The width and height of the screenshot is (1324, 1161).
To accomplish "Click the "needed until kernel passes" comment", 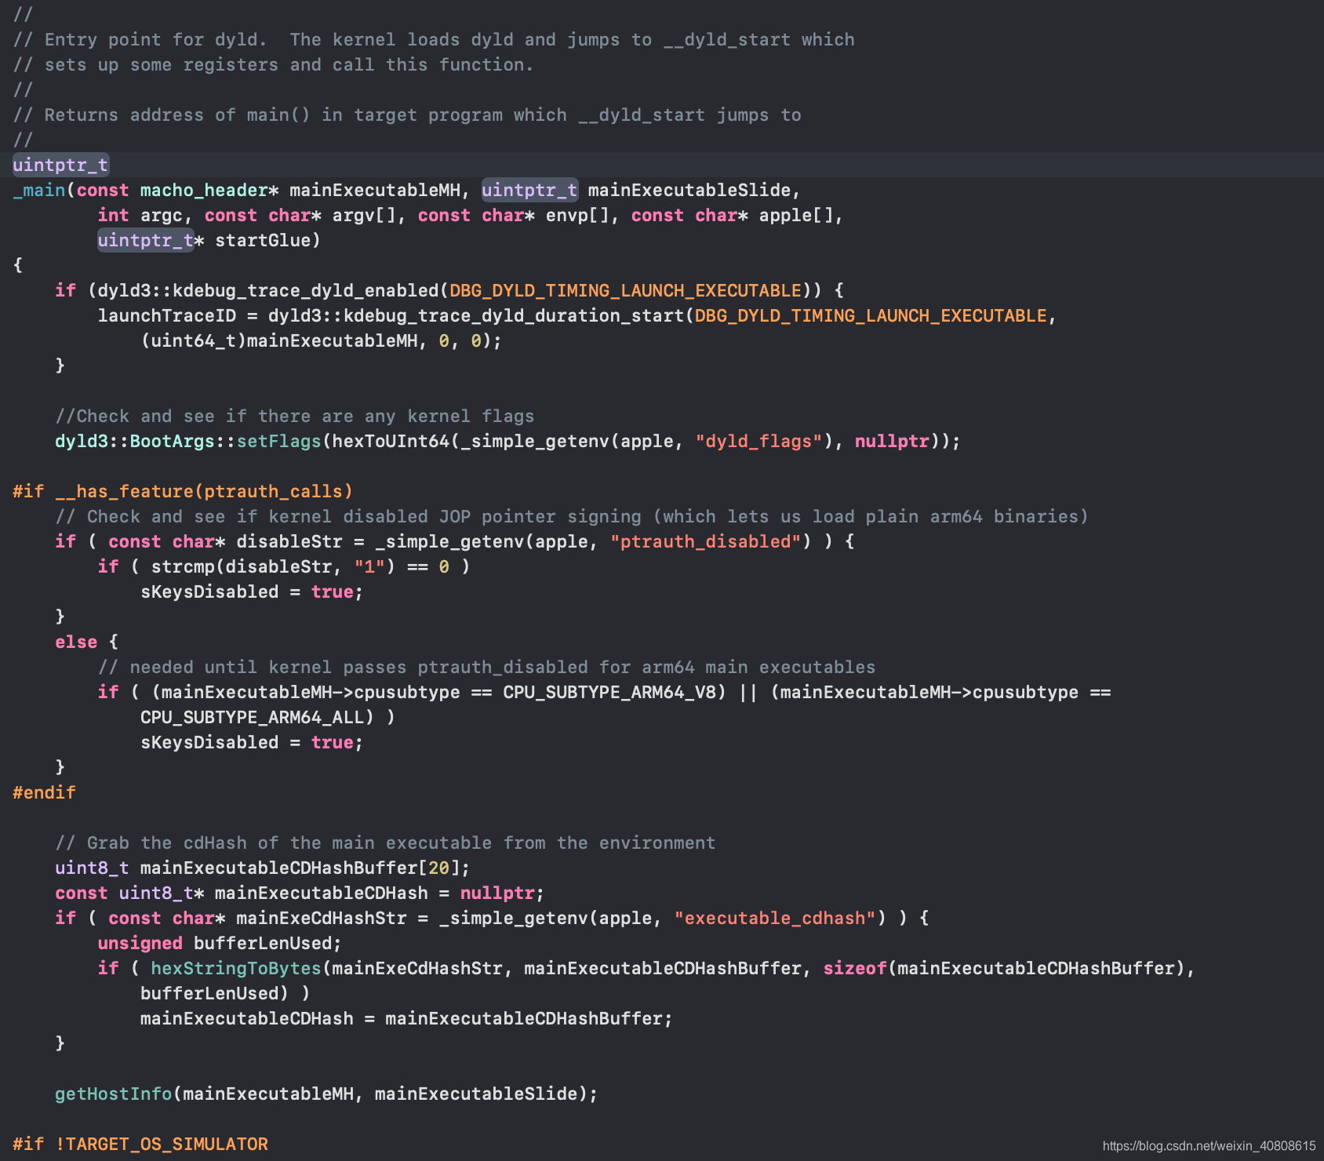I will click(486, 667).
